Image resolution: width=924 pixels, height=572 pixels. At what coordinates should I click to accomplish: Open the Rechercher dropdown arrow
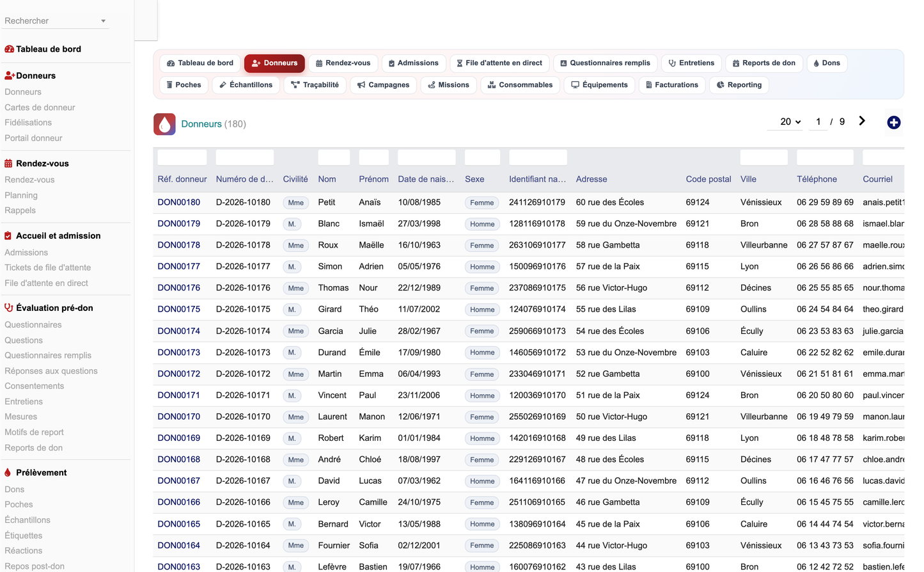point(103,21)
